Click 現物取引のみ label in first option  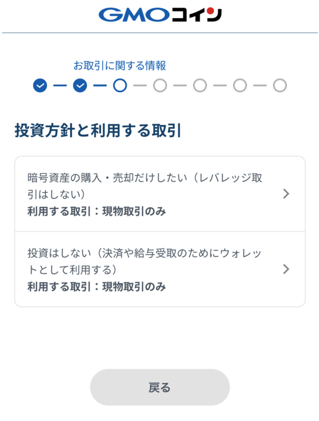pyautogui.click(x=134, y=212)
